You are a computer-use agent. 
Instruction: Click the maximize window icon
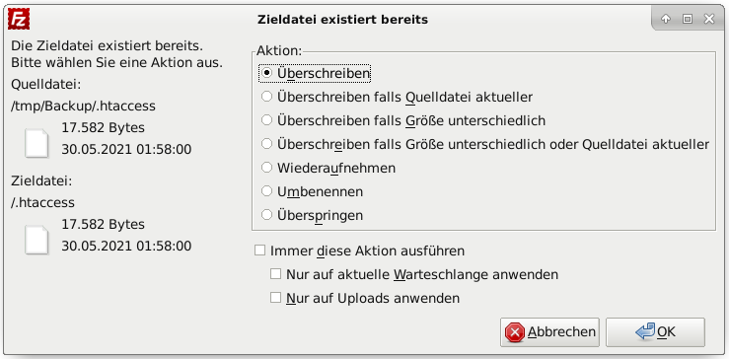point(688,19)
